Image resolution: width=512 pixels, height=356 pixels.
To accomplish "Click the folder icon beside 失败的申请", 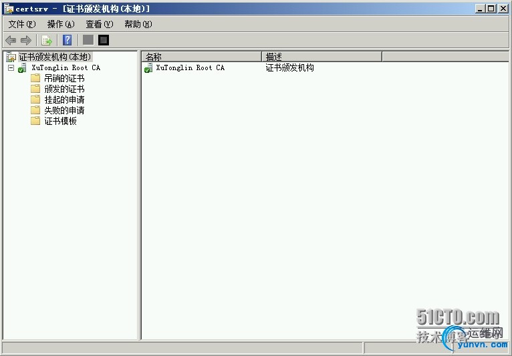I will (x=35, y=110).
